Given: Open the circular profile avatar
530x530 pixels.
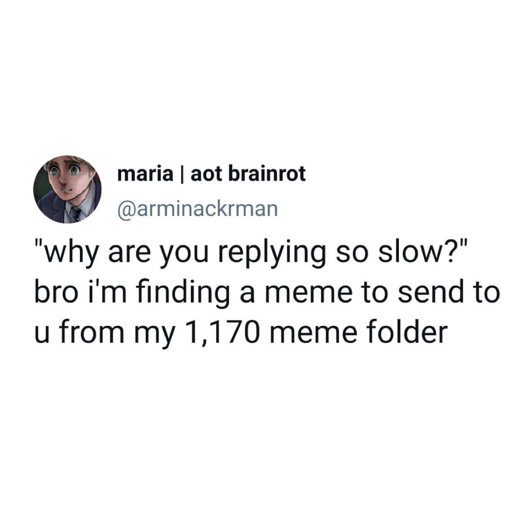Looking at the screenshot, I should click(67, 189).
